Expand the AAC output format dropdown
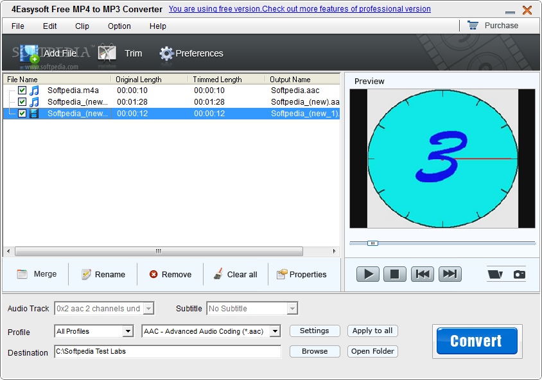The height and width of the screenshot is (380, 542). point(275,331)
